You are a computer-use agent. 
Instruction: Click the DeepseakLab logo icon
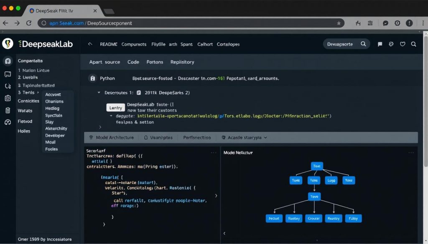[8, 43]
